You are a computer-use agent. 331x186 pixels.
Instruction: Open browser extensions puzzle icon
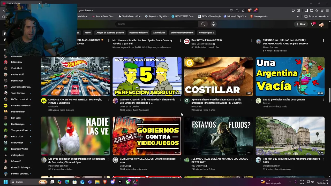(293, 10)
